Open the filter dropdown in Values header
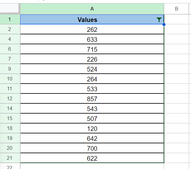 159,20
